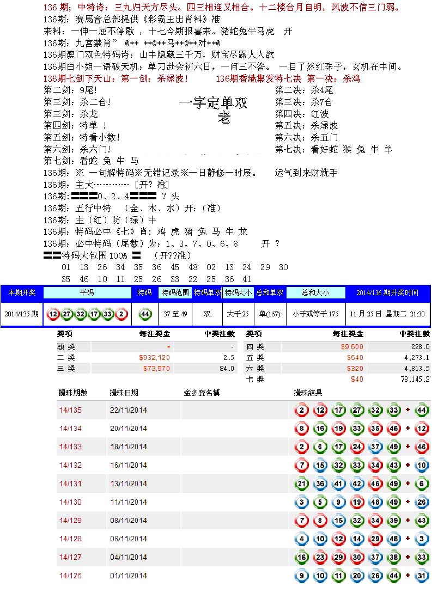Click fourth prize amount $9,600
432x611 pixels.
(352, 347)
